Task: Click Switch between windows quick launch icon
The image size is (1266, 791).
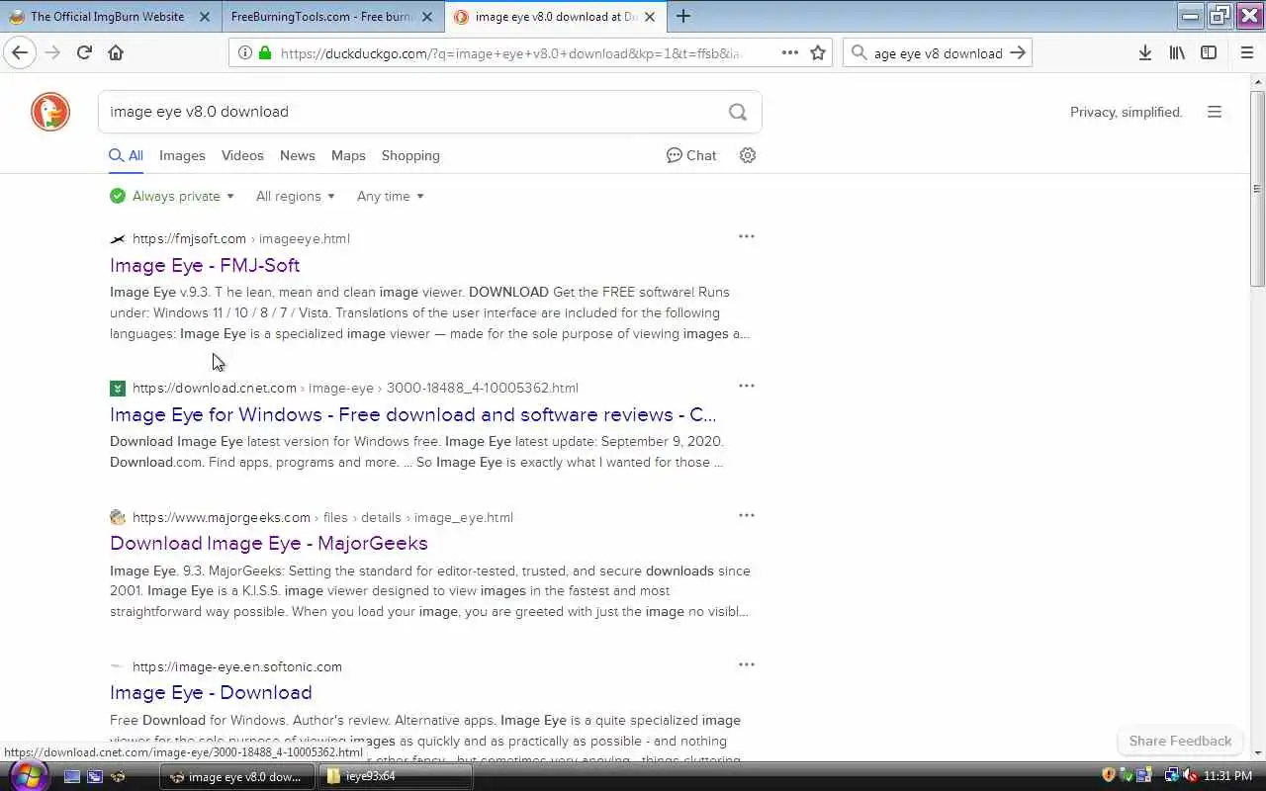Action: click(x=95, y=776)
